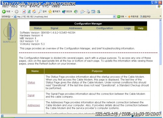163x118 pixels.
Task: Expand the links bar overflow chevron
Action: pyautogui.click(x=160, y=16)
